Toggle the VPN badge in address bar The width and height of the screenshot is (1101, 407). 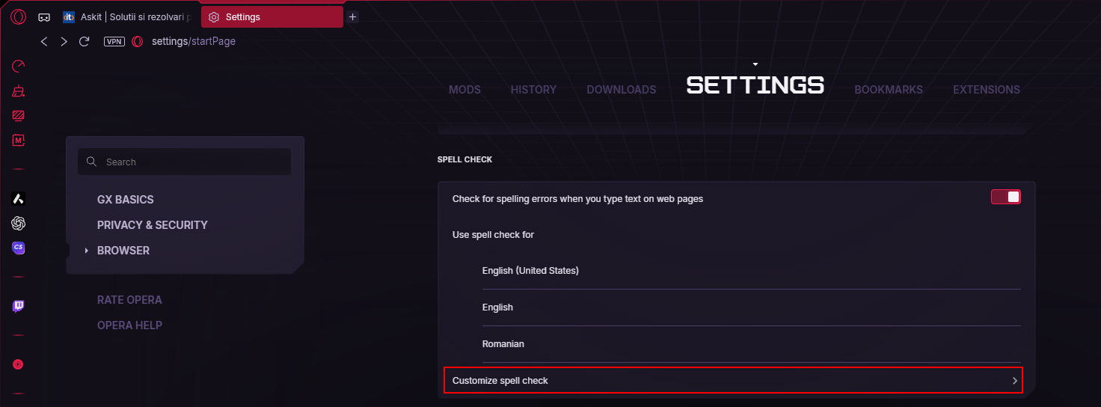pyautogui.click(x=114, y=41)
